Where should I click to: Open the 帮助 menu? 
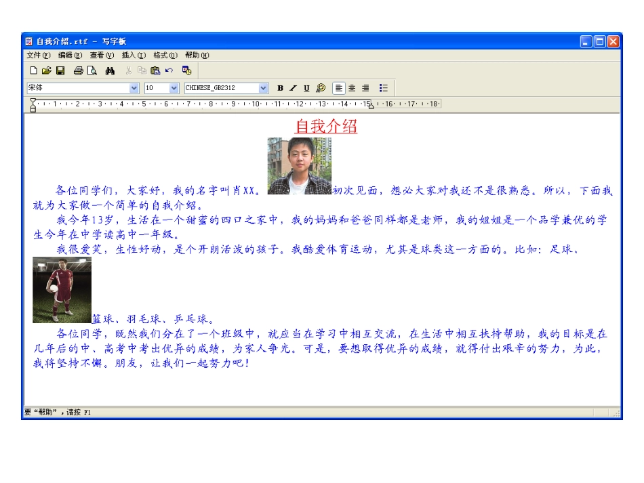pos(197,55)
